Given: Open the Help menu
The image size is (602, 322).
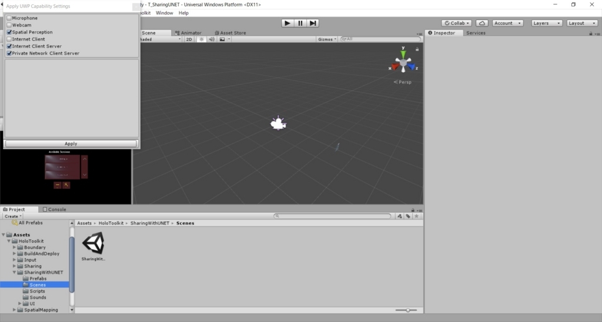Looking at the screenshot, I should click(183, 13).
